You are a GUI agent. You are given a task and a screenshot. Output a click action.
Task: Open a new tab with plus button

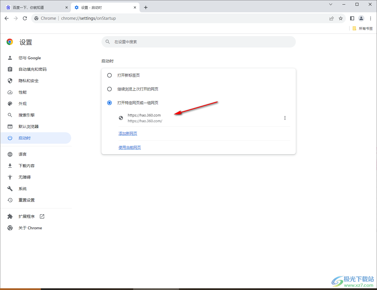[x=146, y=7]
